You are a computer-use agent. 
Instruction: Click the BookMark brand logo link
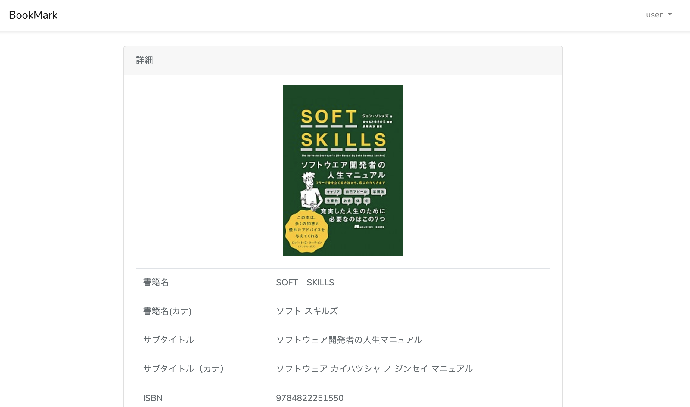33,15
